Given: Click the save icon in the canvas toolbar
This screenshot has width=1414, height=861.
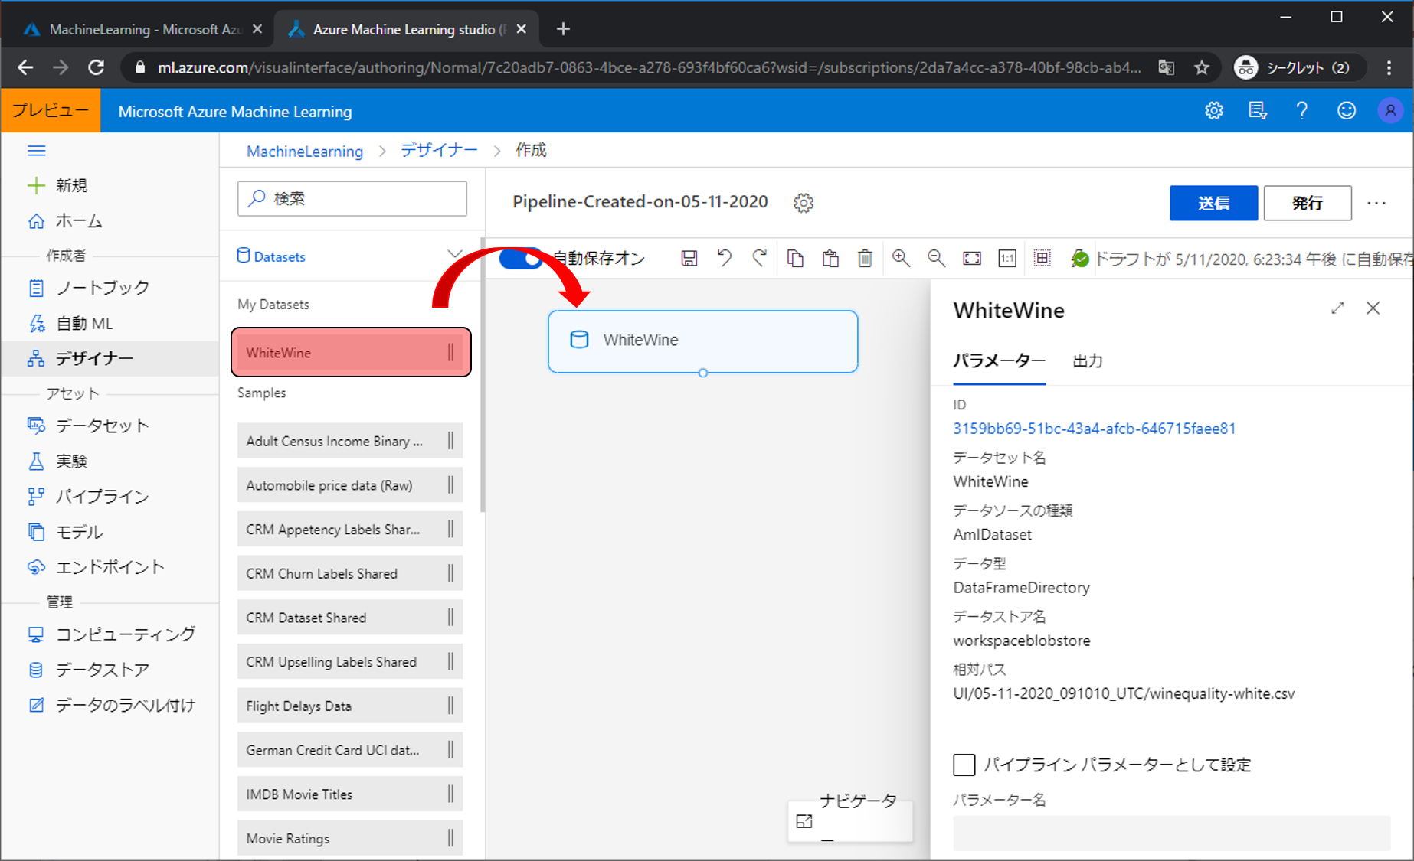Looking at the screenshot, I should (689, 259).
